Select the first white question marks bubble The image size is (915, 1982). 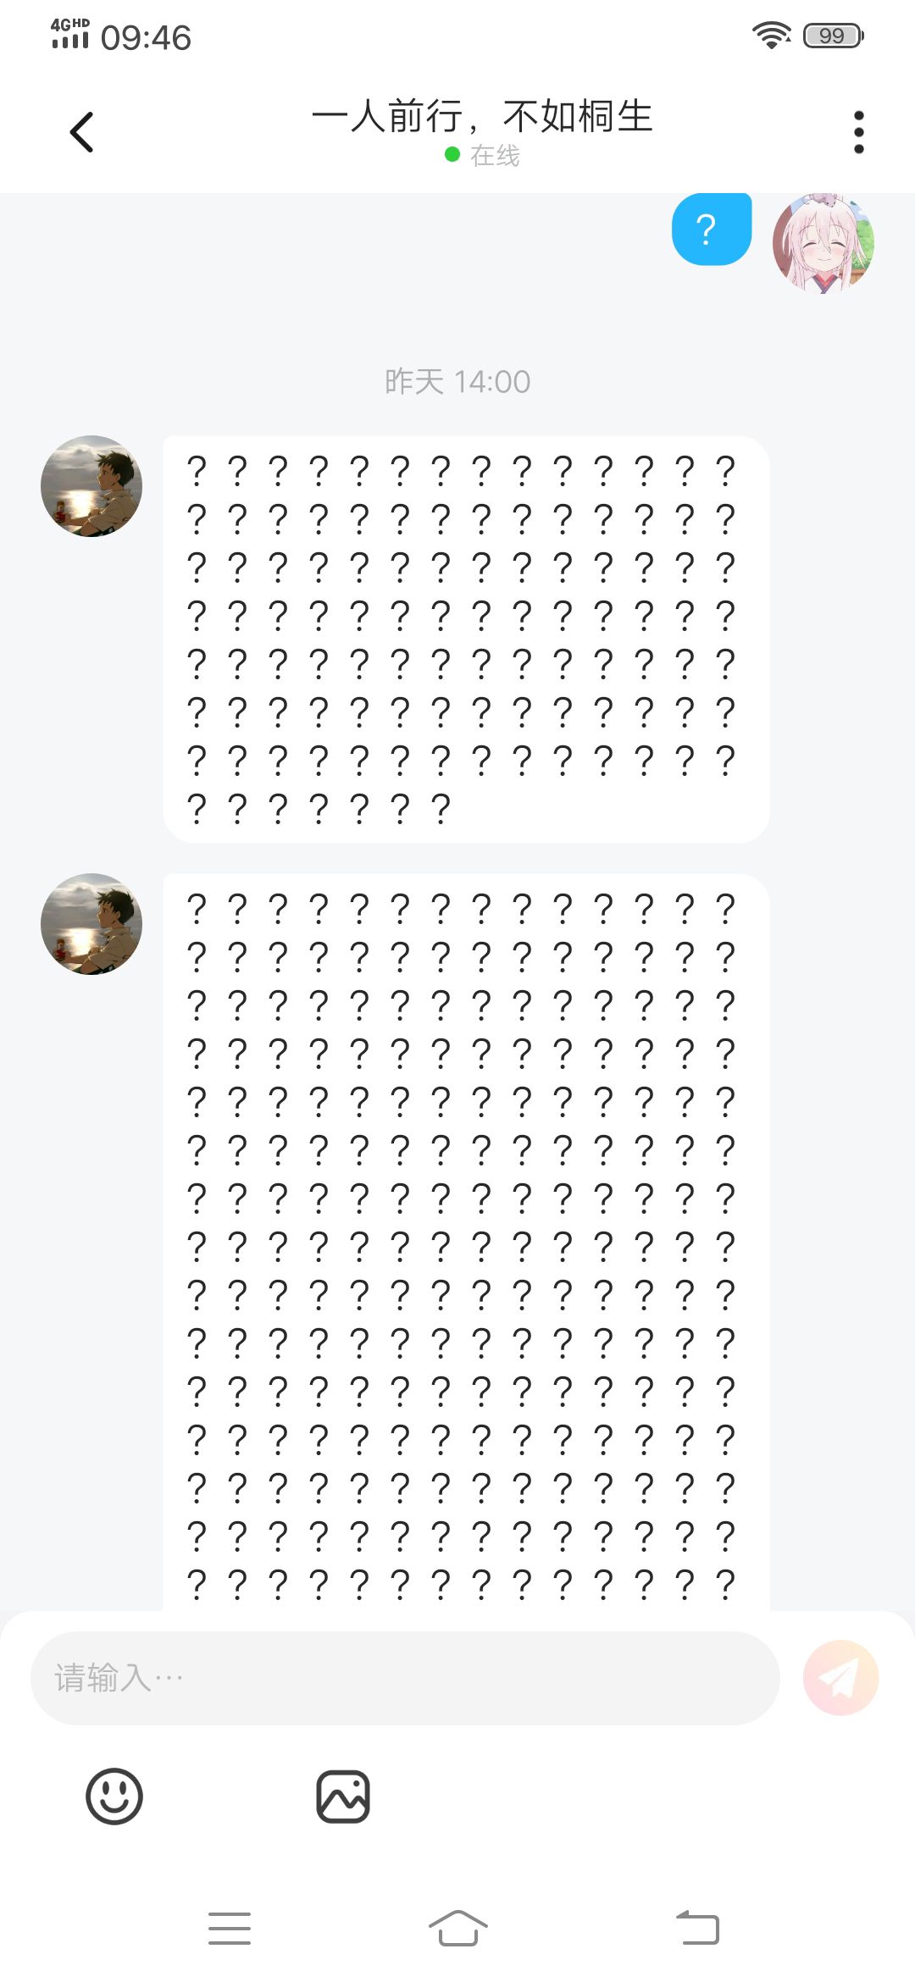[x=466, y=639]
